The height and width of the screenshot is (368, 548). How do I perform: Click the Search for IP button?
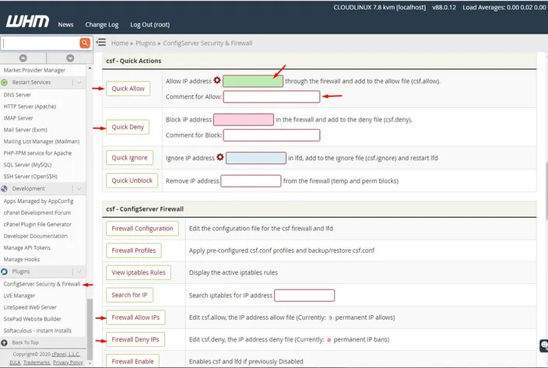pyautogui.click(x=129, y=295)
